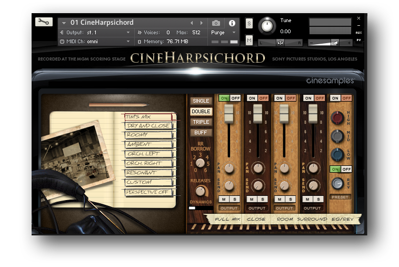Select Perspective Off preset
This screenshot has height=267, width=399.
pyautogui.click(x=149, y=192)
